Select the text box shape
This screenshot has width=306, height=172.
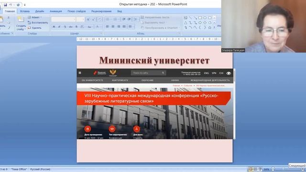[x=186, y=18]
